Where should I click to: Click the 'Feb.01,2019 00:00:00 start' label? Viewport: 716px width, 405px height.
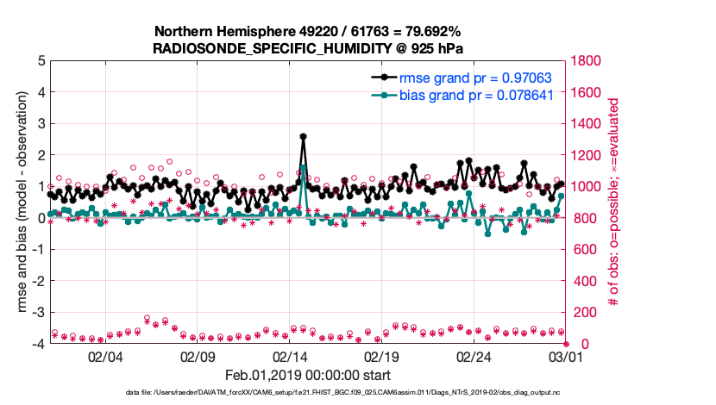point(308,375)
